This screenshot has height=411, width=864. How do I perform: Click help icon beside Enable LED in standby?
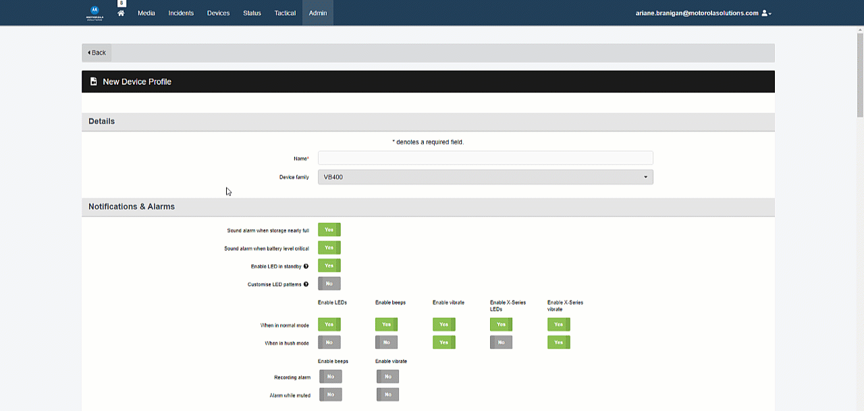pos(306,266)
